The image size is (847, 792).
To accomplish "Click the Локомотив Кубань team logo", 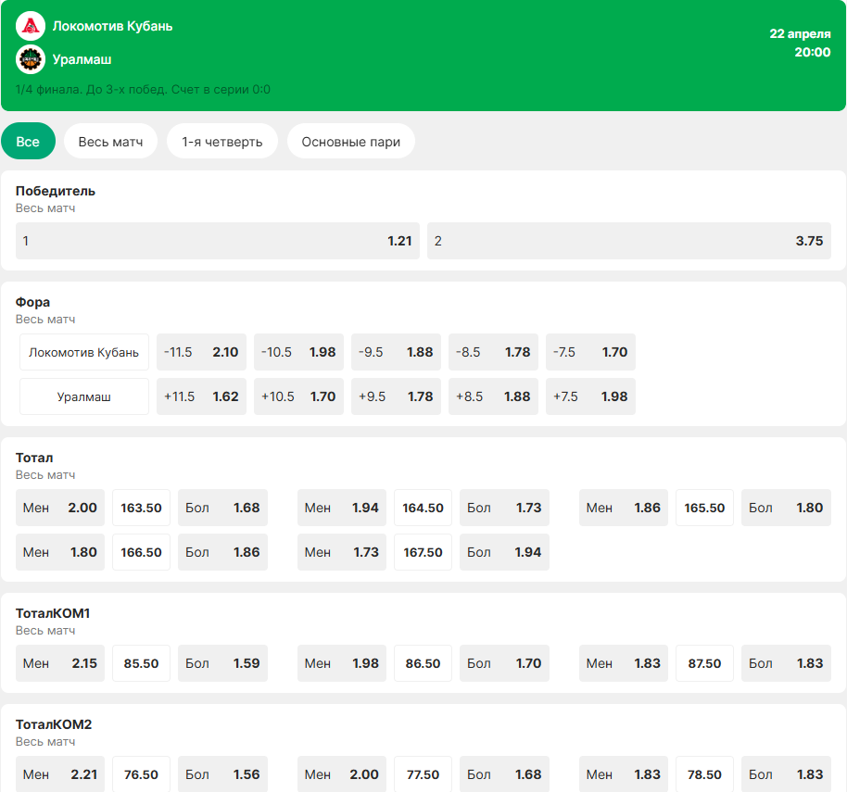I will coord(31,26).
